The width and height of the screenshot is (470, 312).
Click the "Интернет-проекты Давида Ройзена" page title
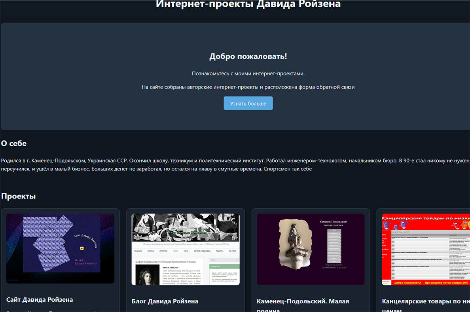pyautogui.click(x=248, y=4)
